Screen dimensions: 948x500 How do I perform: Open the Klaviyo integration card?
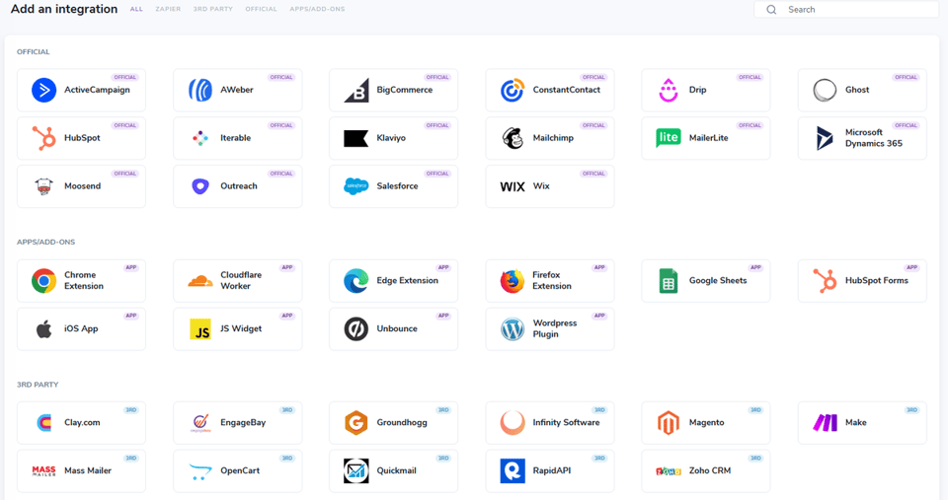point(394,138)
